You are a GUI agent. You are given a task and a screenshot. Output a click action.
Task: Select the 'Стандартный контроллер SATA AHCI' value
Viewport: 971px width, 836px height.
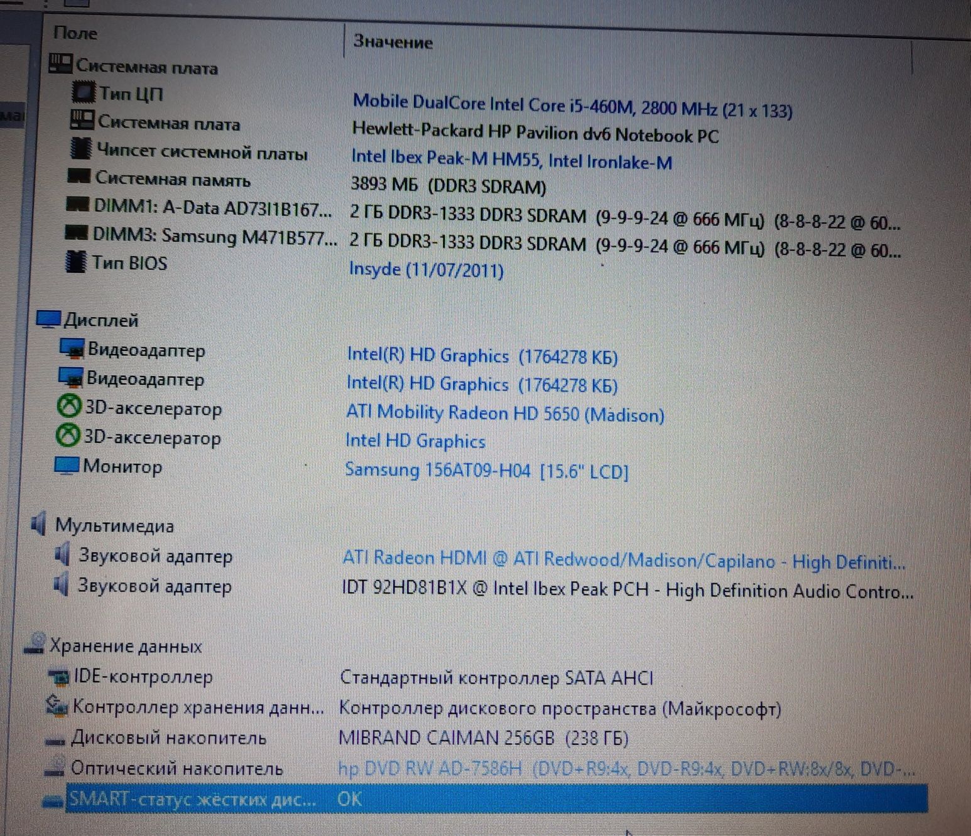coord(497,678)
